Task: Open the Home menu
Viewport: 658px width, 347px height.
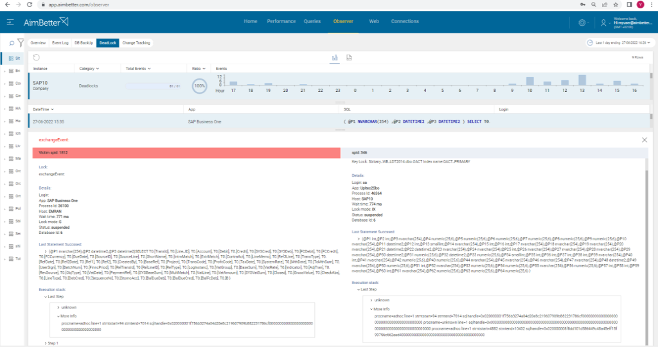Action: pos(251,21)
